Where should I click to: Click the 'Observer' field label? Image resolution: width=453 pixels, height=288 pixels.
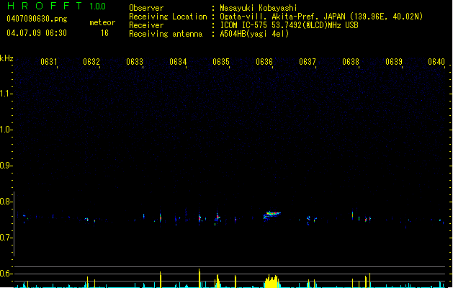tap(146, 8)
